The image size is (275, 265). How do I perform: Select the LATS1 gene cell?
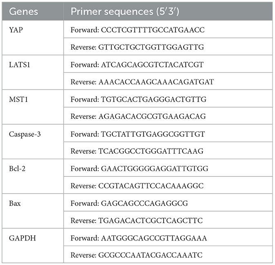(x=17, y=65)
